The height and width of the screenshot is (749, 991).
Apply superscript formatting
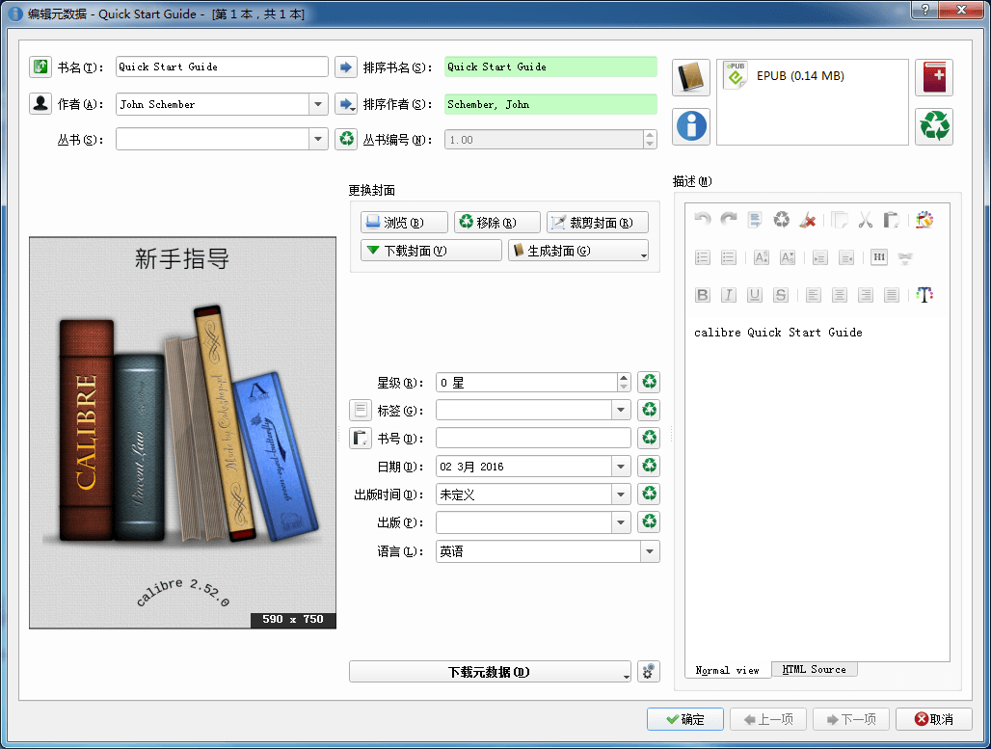[761, 257]
